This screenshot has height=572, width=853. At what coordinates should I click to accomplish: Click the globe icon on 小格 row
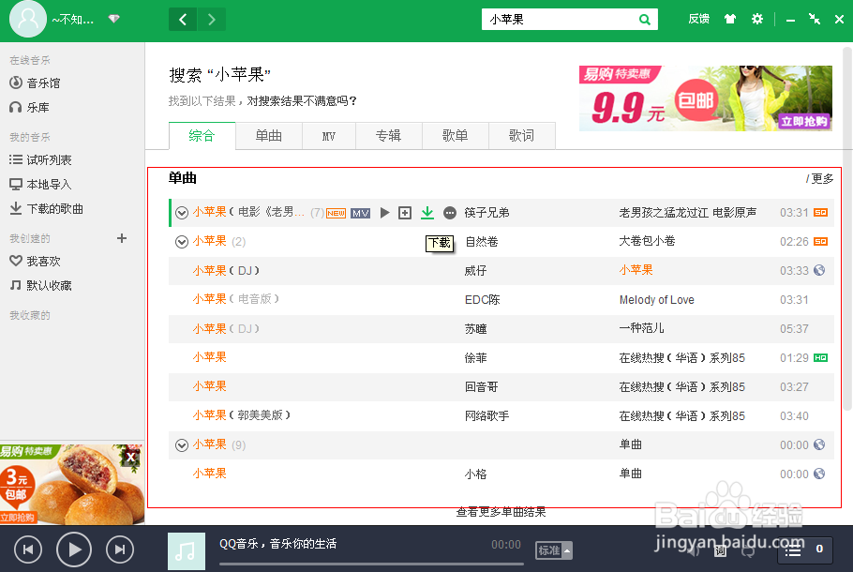(819, 474)
